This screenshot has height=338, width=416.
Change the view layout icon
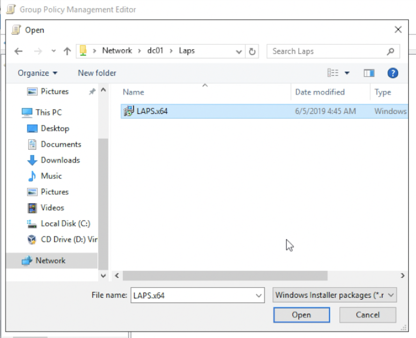coord(333,72)
